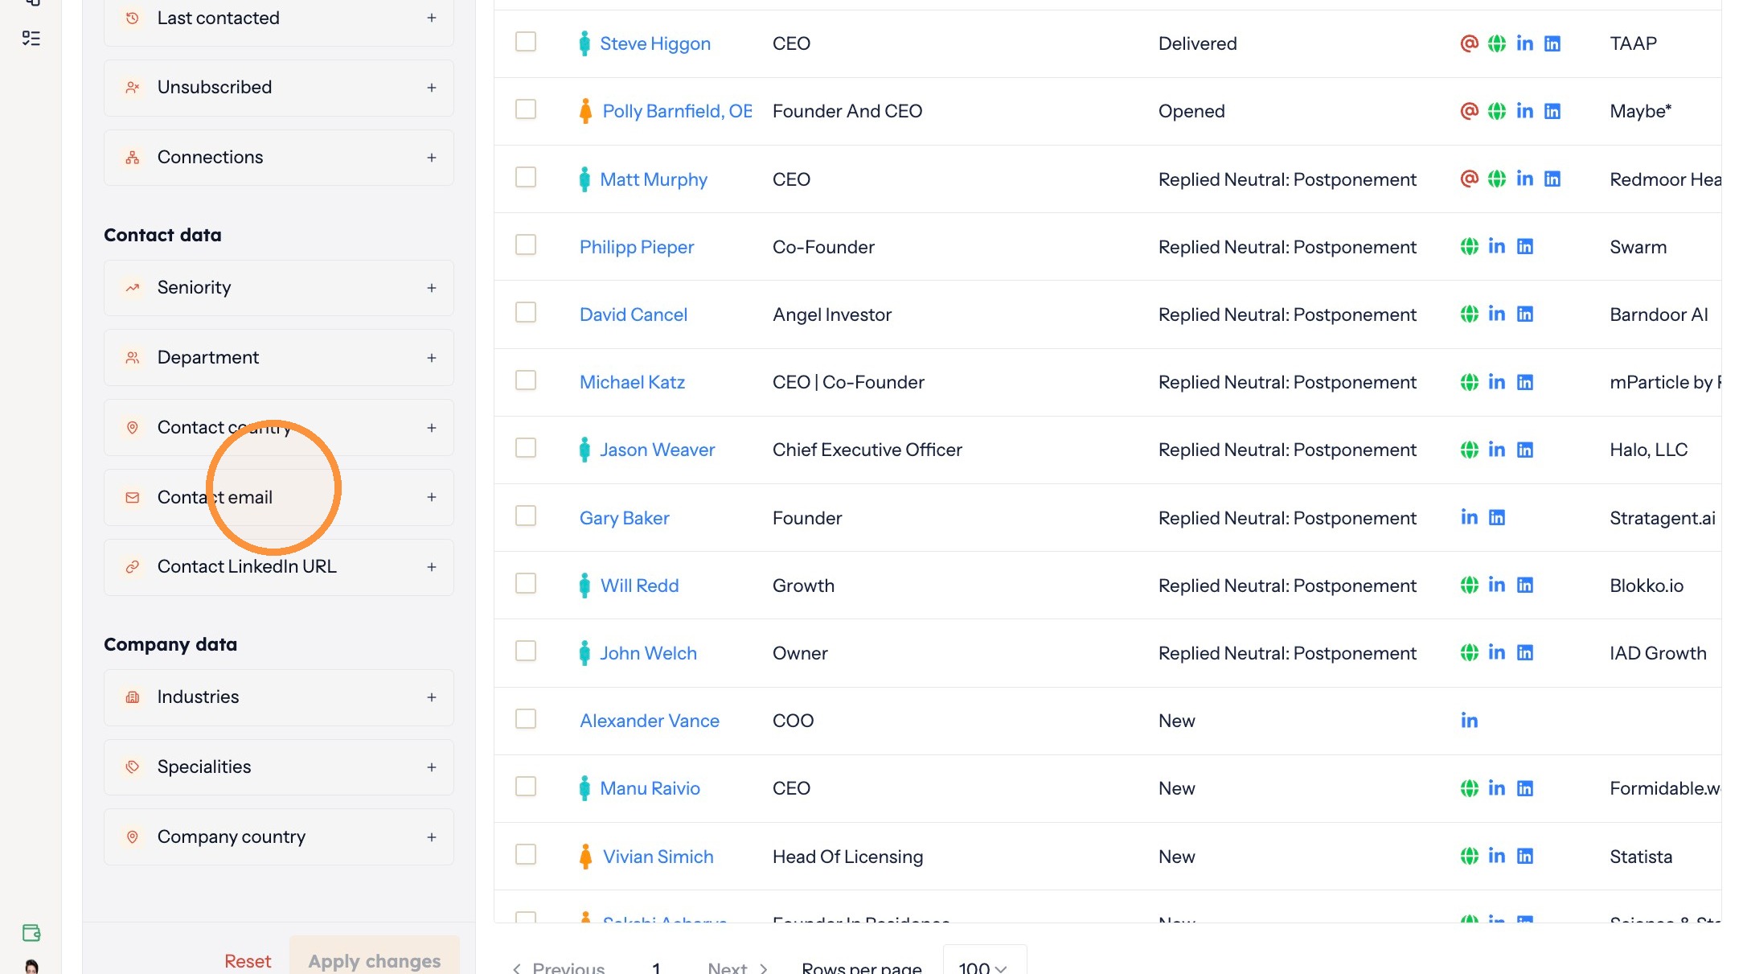Screen dimensions: 1743x974
Task: Click the teal person icon beside Will Redd
Action: (584, 585)
